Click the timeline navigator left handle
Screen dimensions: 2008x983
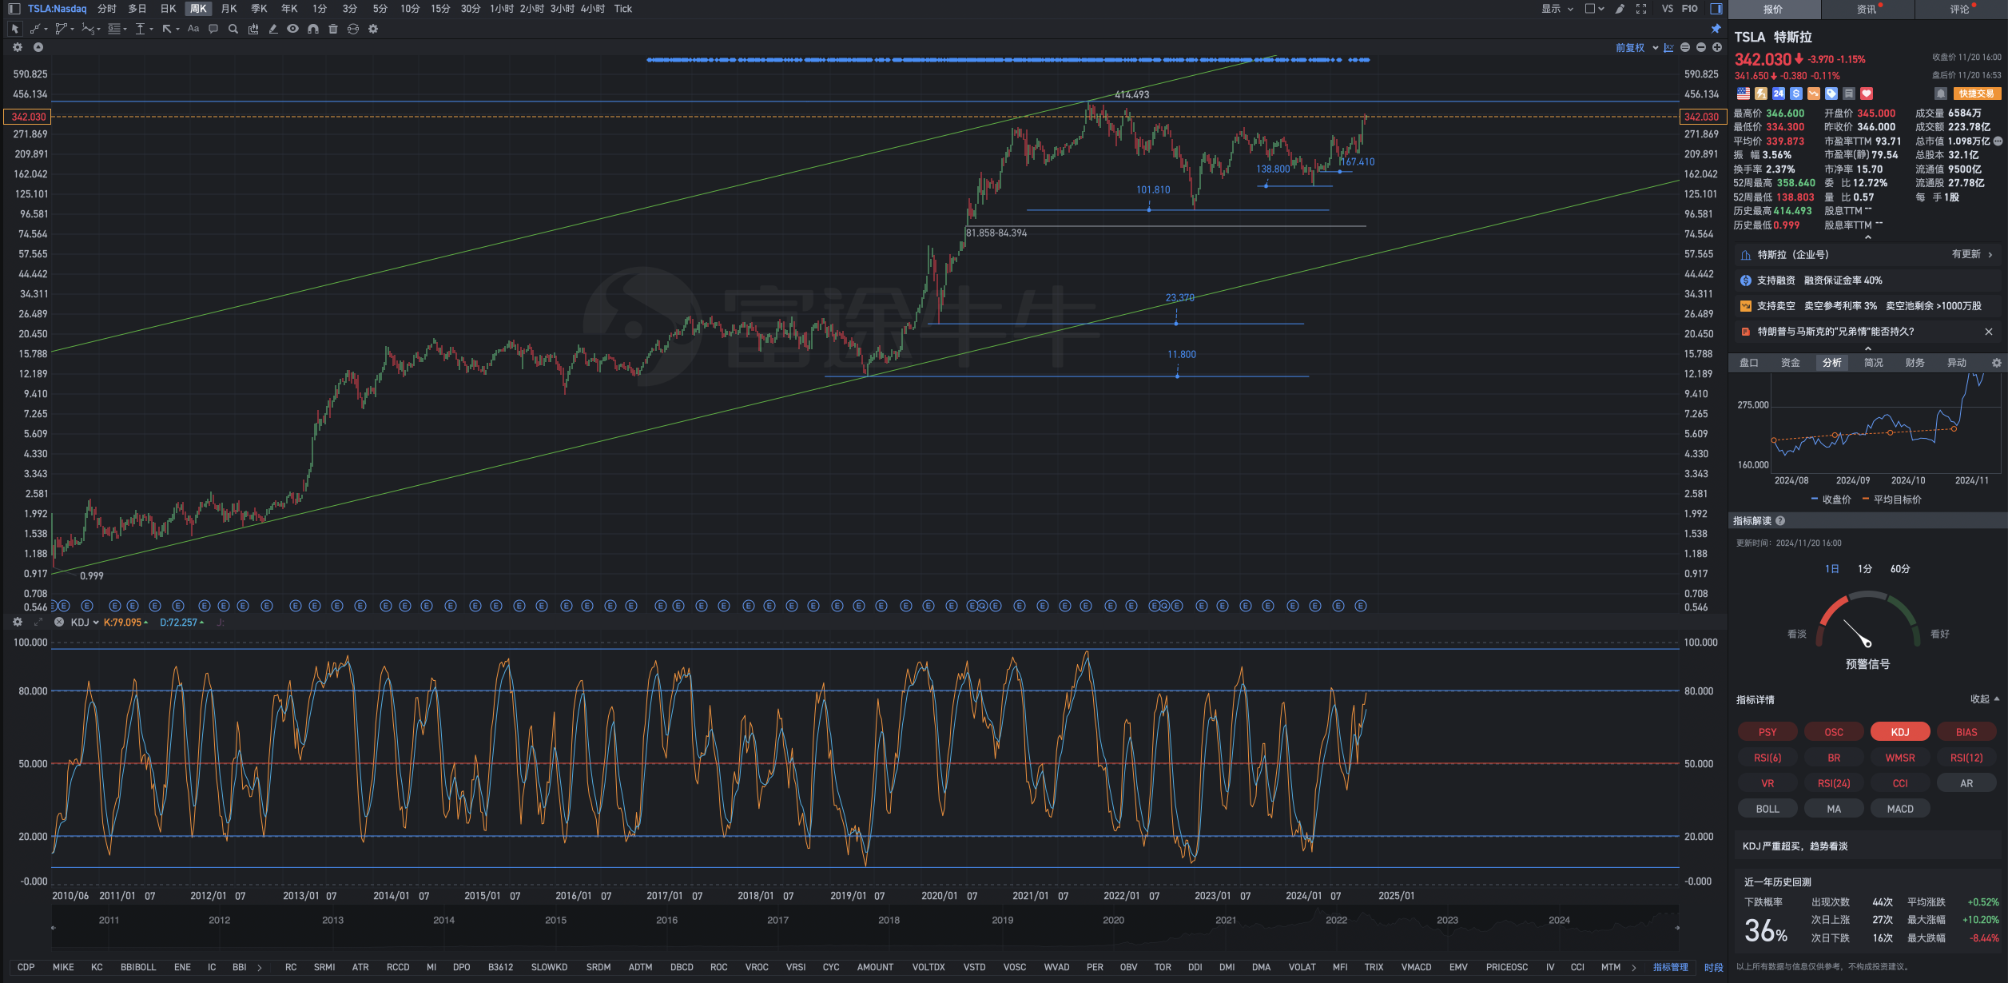coord(53,928)
